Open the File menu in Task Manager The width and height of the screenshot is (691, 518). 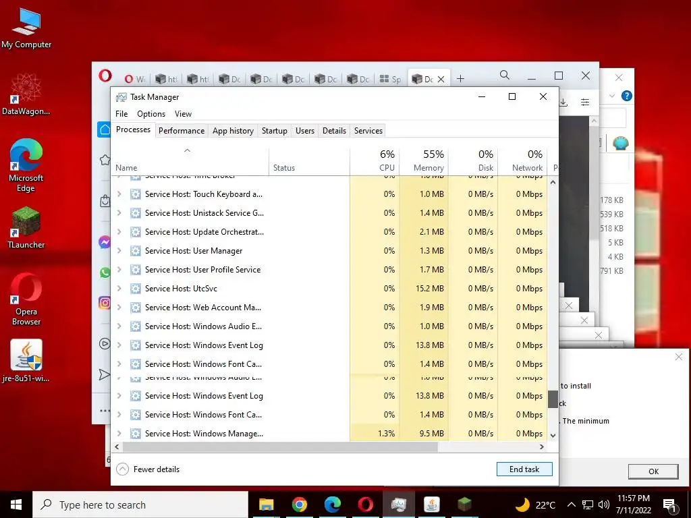pos(121,113)
